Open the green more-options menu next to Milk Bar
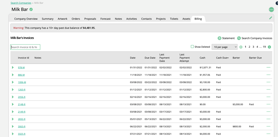The height and width of the screenshot is (137, 278). click(x=271, y=10)
